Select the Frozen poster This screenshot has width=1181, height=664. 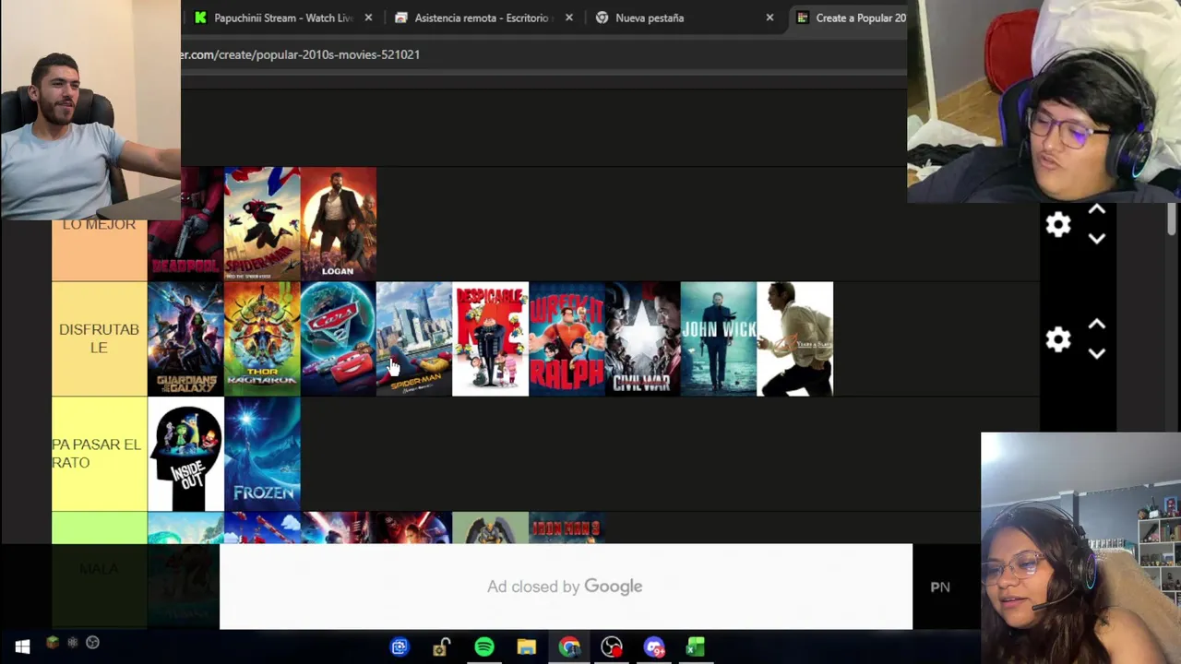(x=262, y=454)
